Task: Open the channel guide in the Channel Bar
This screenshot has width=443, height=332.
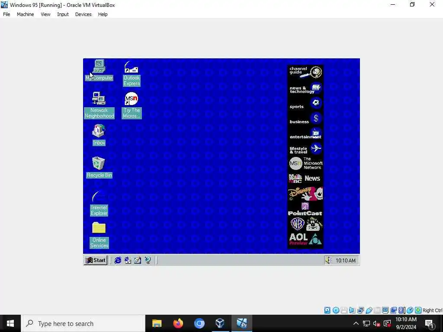Action: click(x=305, y=72)
